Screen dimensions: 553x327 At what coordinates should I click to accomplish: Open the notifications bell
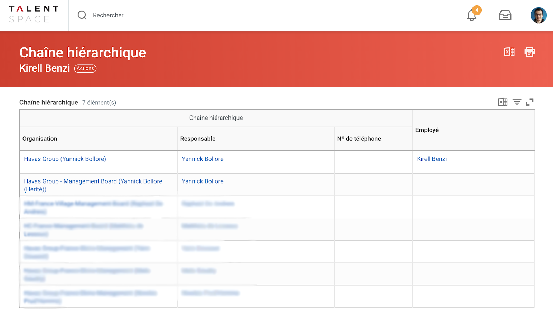(472, 16)
